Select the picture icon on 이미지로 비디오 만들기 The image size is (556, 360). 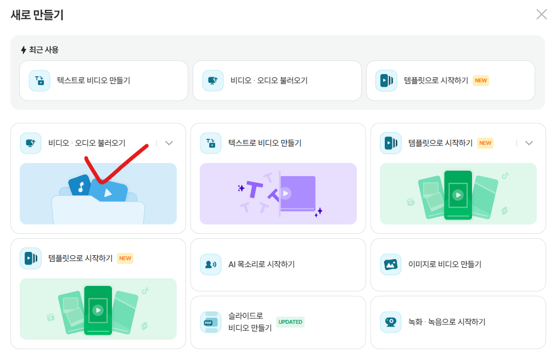pyautogui.click(x=390, y=265)
